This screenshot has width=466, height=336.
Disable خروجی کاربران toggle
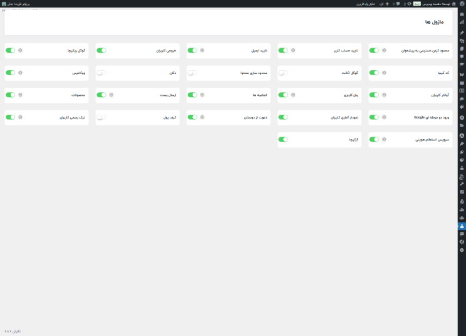point(101,50)
